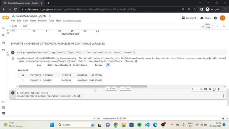Open the Incognito profile button
This screenshot has height=129, width=229.
(x=213, y=9)
